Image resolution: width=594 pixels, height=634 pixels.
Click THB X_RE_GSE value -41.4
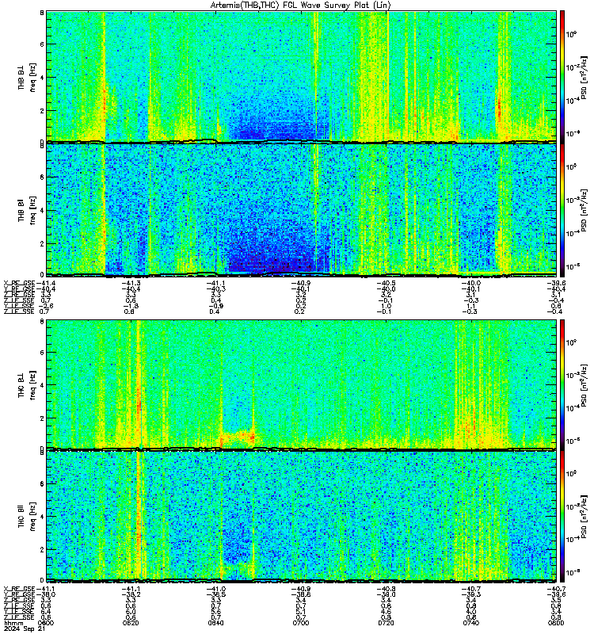coord(46,283)
